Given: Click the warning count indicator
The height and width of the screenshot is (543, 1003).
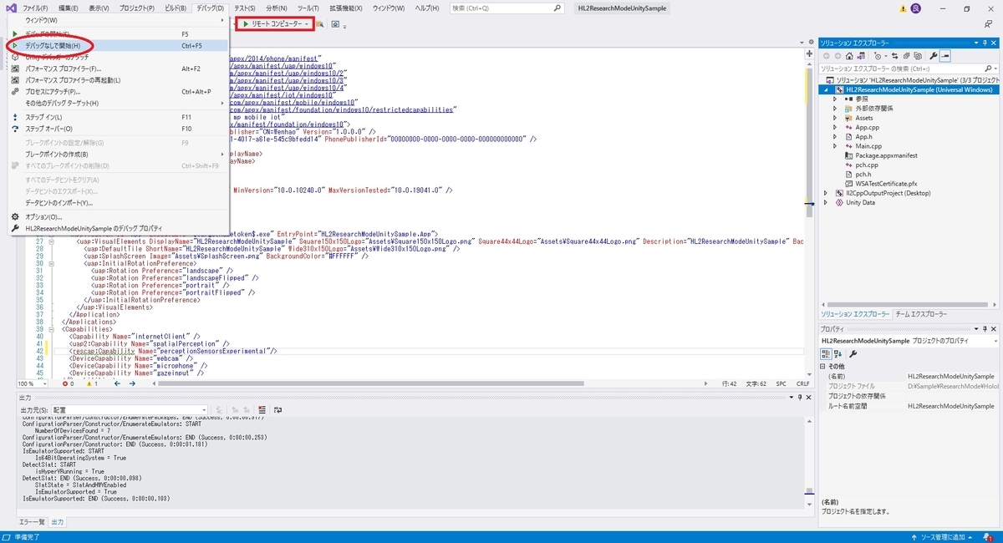Looking at the screenshot, I should click(x=90, y=383).
